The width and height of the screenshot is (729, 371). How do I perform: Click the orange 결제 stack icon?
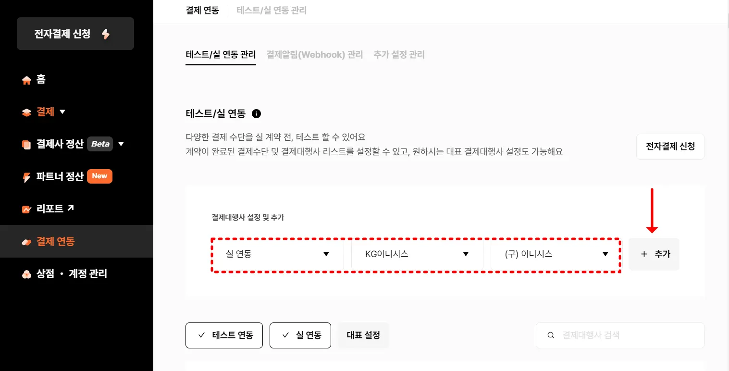click(x=26, y=112)
